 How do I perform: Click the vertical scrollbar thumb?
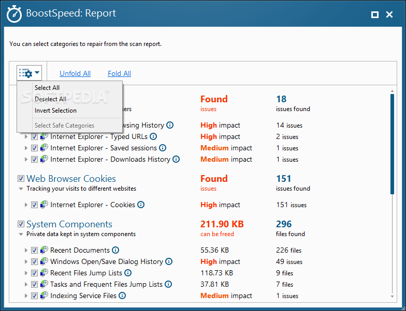pos(392,144)
